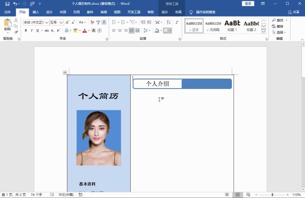Open the font name dropdown 宋体
Image resolution: width=305 pixels, height=198 pixels.
(x=35, y=22)
